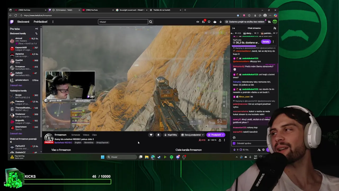Click the Get Bits diamond icon in header
Image resolution: width=339 pixels, height=191 pixels.
tap(221, 22)
